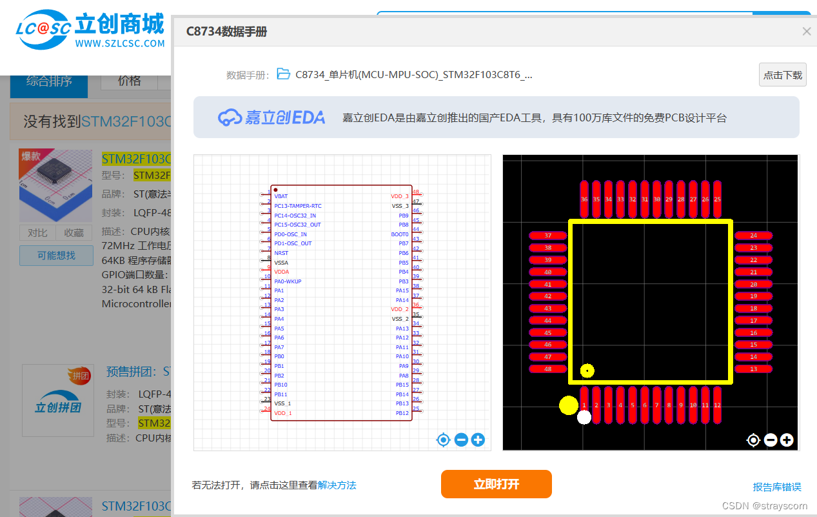Recenter the PCB footprint preview
The width and height of the screenshot is (817, 517).
753,440
